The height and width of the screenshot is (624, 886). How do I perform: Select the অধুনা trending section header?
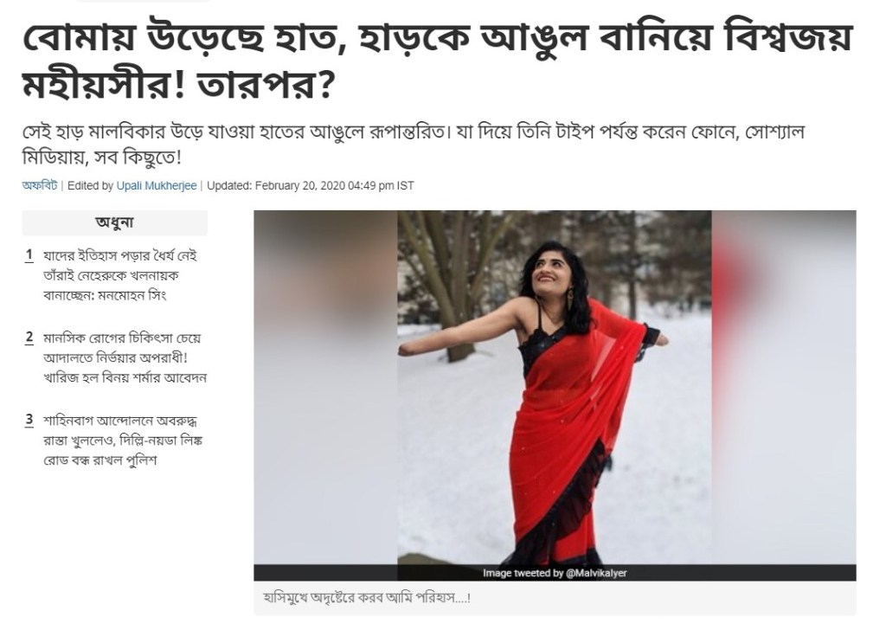[115, 222]
